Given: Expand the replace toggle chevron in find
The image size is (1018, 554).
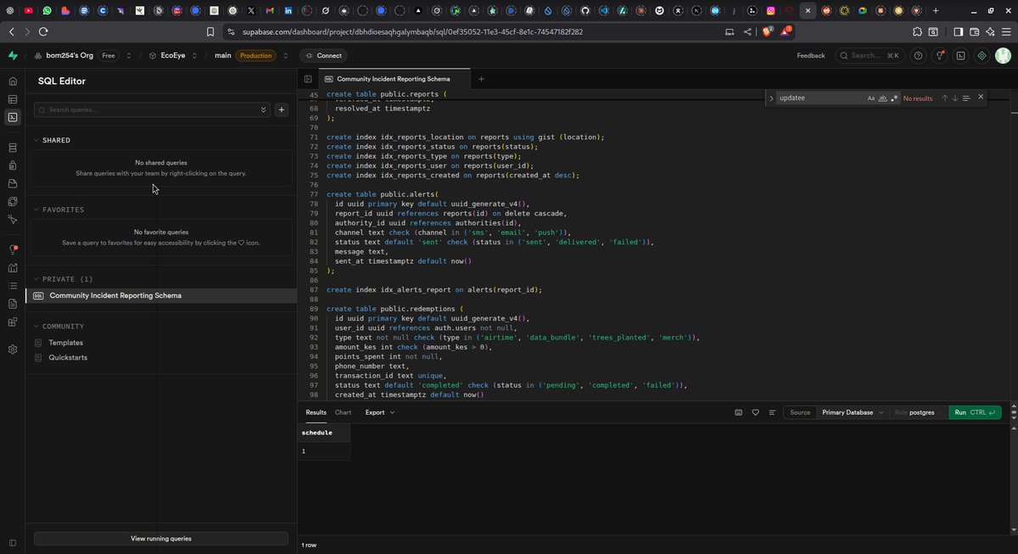Looking at the screenshot, I should 771,98.
